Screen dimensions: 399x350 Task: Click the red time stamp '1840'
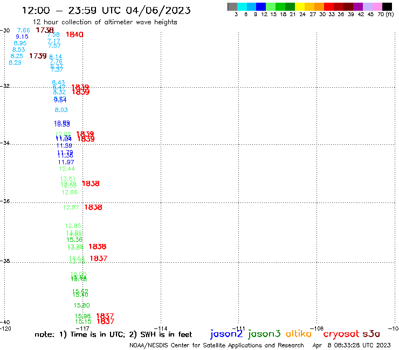pyautogui.click(x=74, y=34)
